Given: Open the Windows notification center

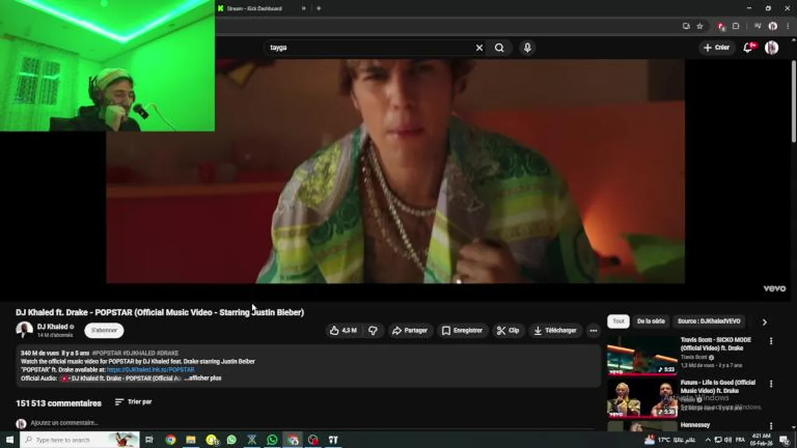Looking at the screenshot, I should point(784,440).
